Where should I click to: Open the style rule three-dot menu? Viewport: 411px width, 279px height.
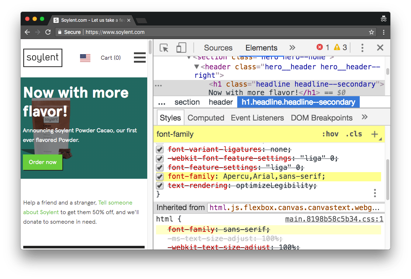coord(375,193)
